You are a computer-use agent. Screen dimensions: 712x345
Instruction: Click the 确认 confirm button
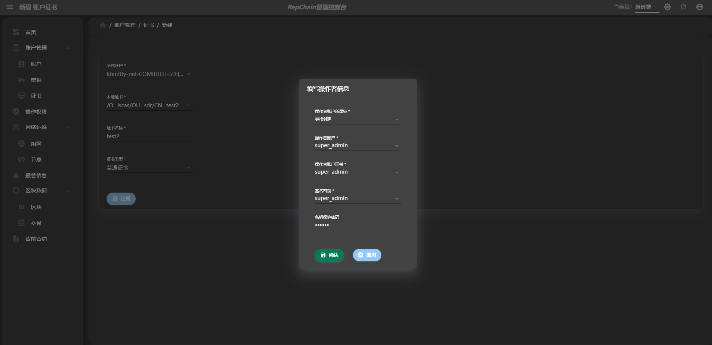(329, 255)
